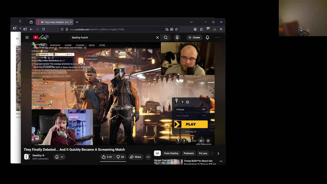The image size is (327, 184).
Task: Click the tracking protection shield icon
Action: [x=62, y=29]
